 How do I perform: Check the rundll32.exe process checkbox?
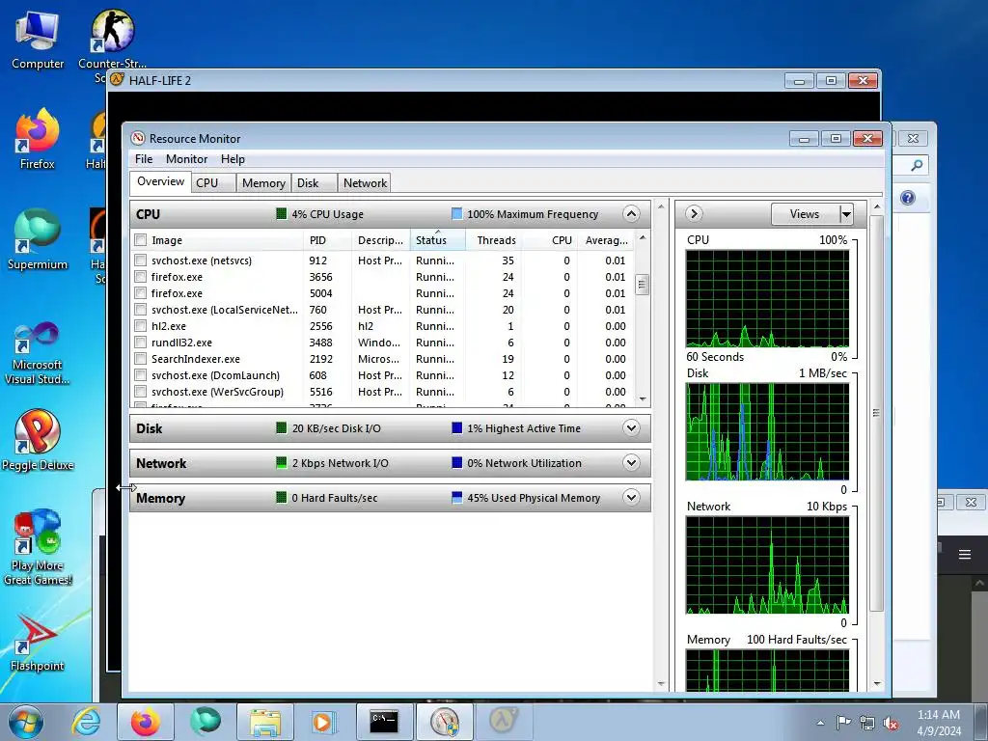point(141,343)
